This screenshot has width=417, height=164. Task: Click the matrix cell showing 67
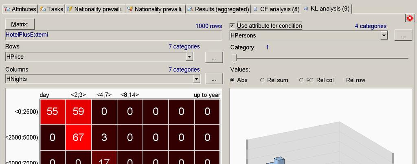[78, 137]
